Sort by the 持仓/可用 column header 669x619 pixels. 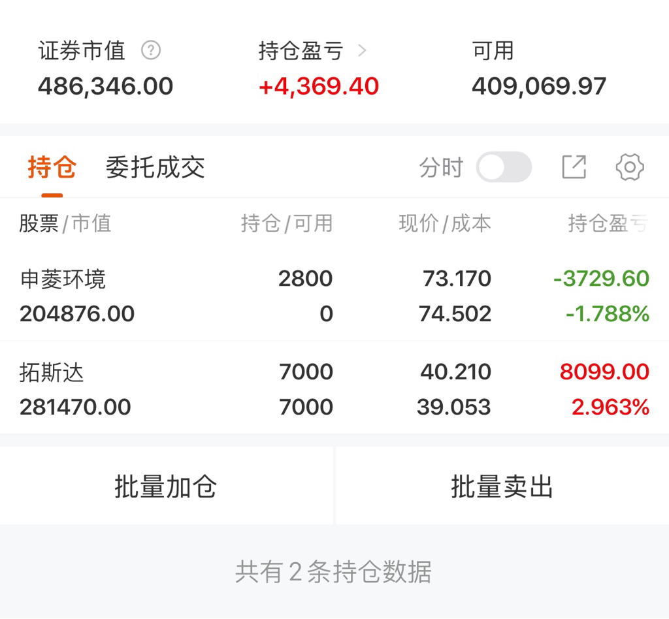point(287,223)
